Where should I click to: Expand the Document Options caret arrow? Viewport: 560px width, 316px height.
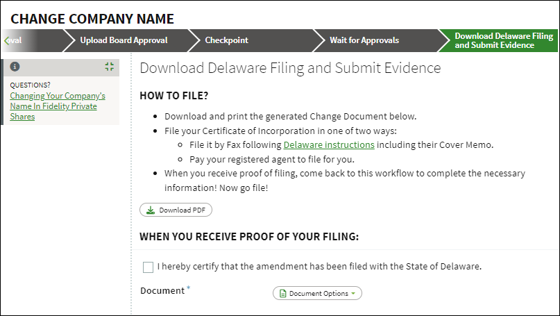click(x=353, y=294)
